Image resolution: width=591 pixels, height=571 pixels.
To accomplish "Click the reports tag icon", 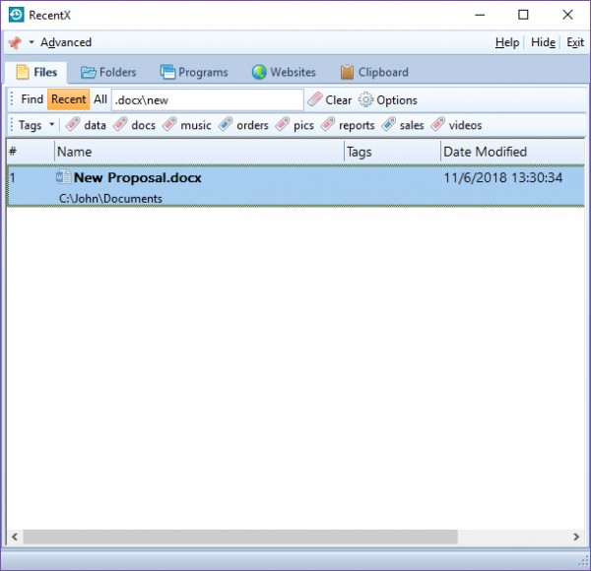I will coord(328,124).
